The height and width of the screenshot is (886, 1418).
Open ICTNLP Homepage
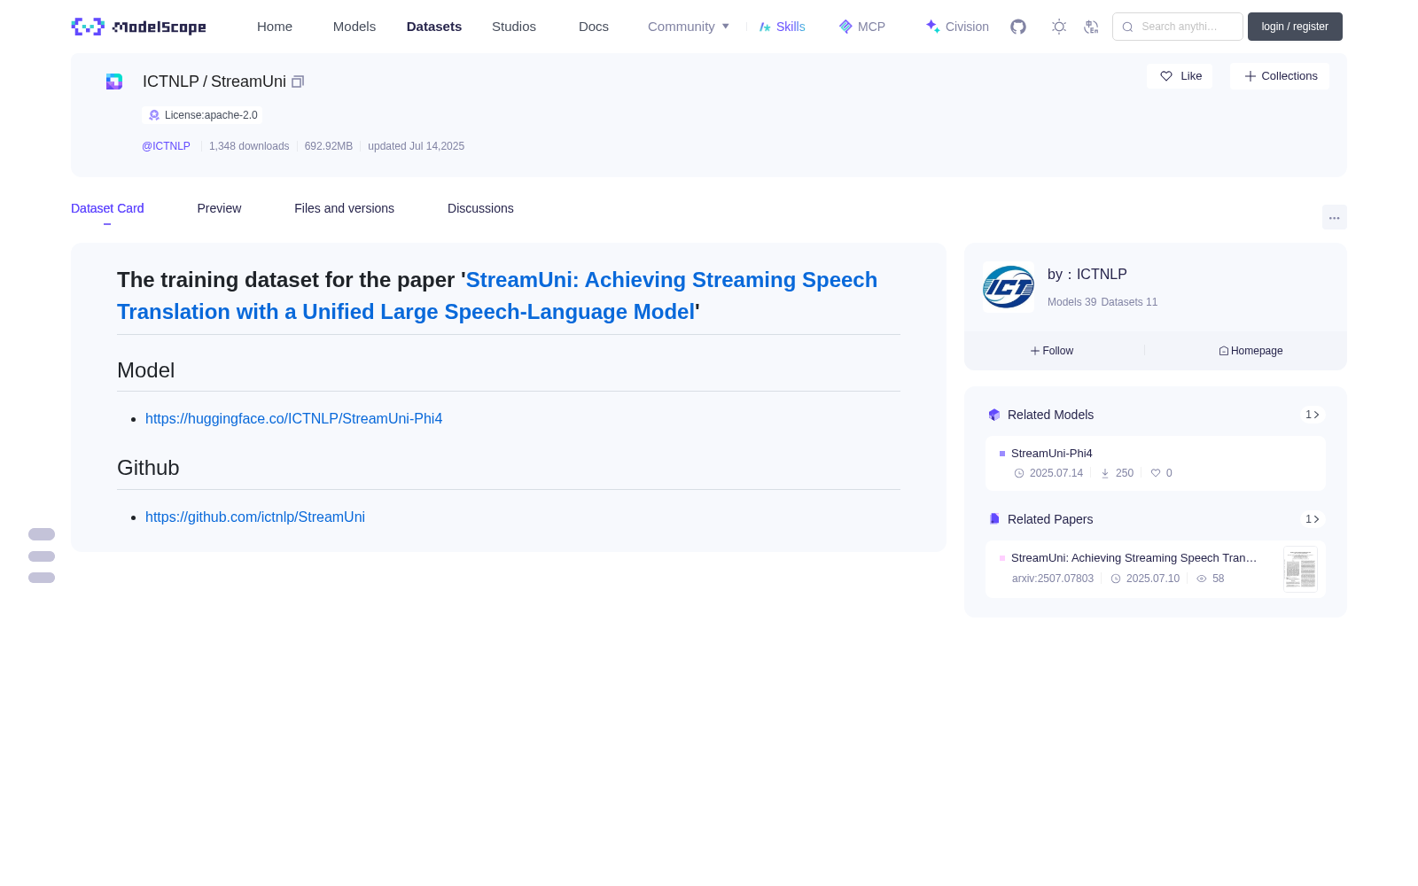[1250, 351]
